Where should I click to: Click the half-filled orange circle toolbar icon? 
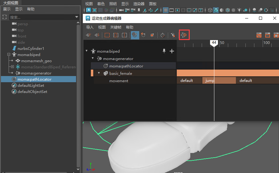pyautogui.click(x=143, y=35)
